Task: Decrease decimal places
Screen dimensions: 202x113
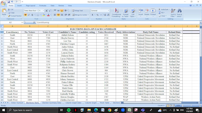Action: (x=108, y=15)
